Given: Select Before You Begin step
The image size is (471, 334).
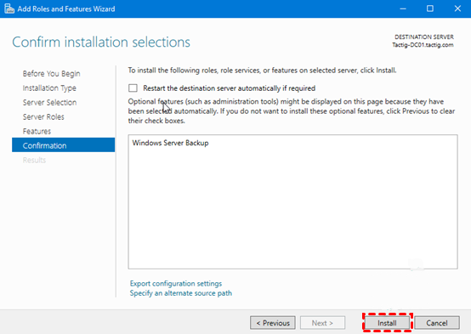Looking at the screenshot, I should [51, 74].
